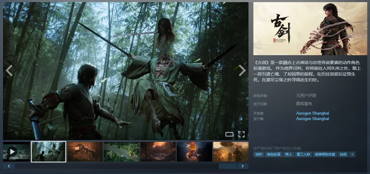Select the dark orange creature thumbnail
Viewport: 370px width, 174px height.
(85, 152)
